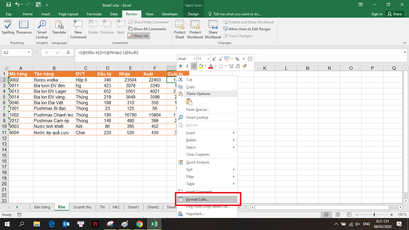Open Chrome from the Windows taskbar
Image resolution: width=409 pixels, height=230 pixels.
pos(139,224)
